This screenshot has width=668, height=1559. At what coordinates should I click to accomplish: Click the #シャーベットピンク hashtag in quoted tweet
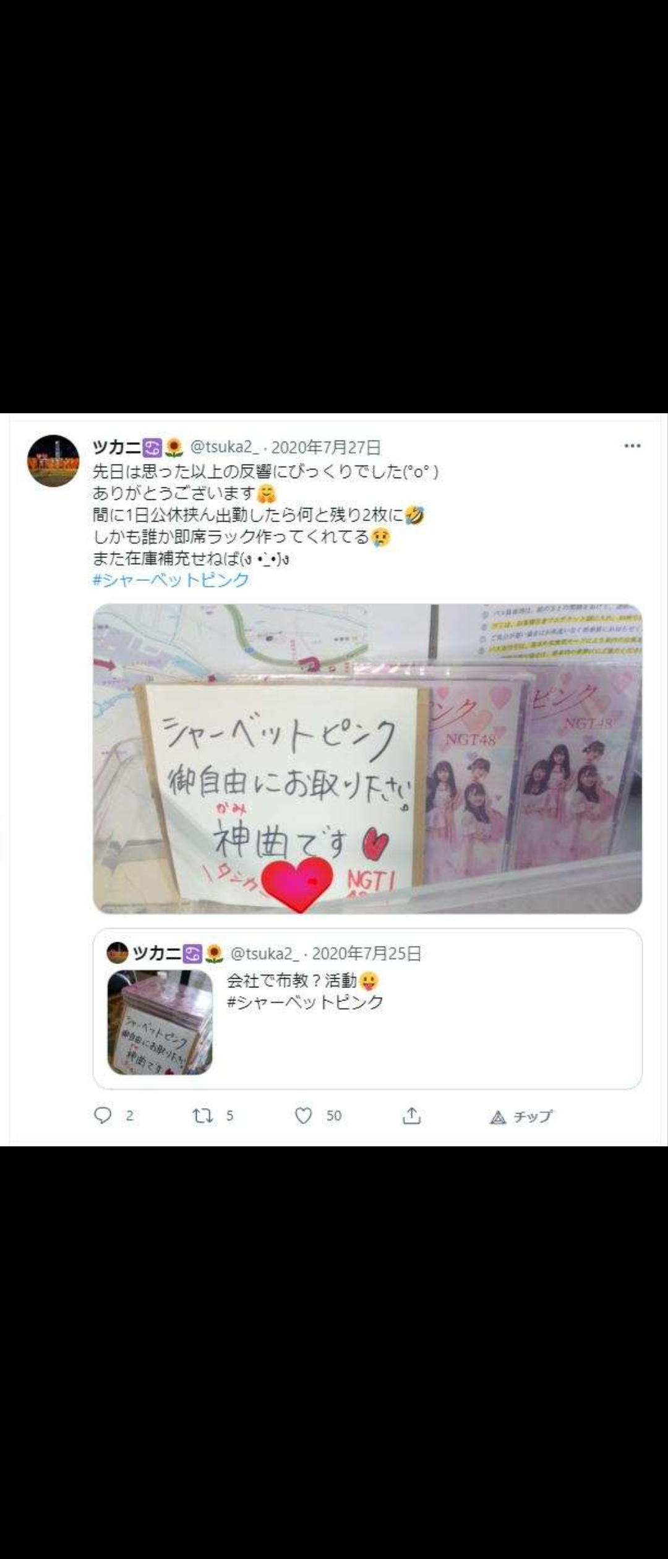pyautogui.click(x=306, y=1002)
